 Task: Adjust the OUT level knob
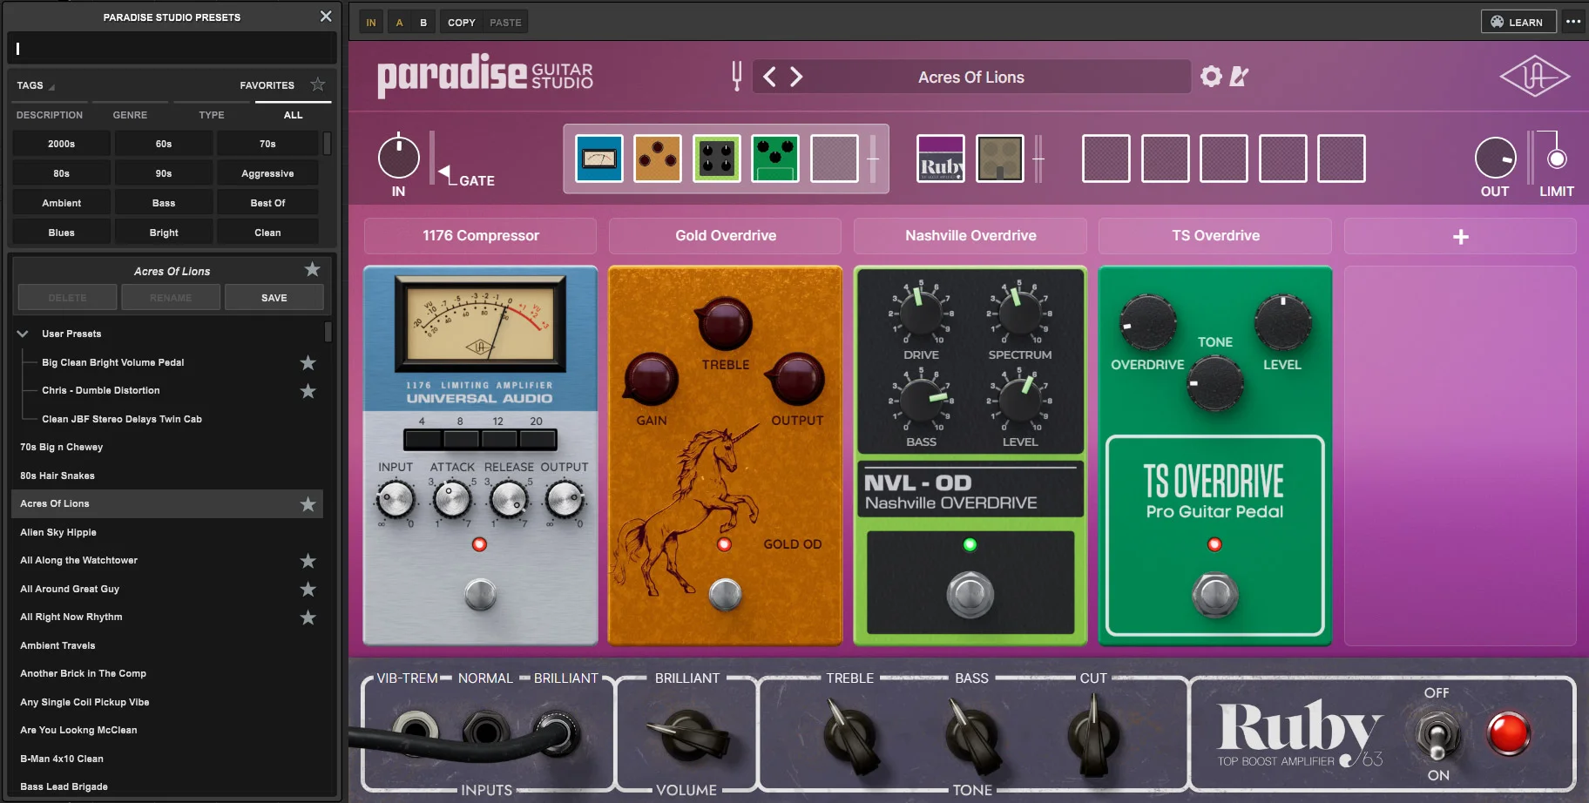tap(1495, 159)
